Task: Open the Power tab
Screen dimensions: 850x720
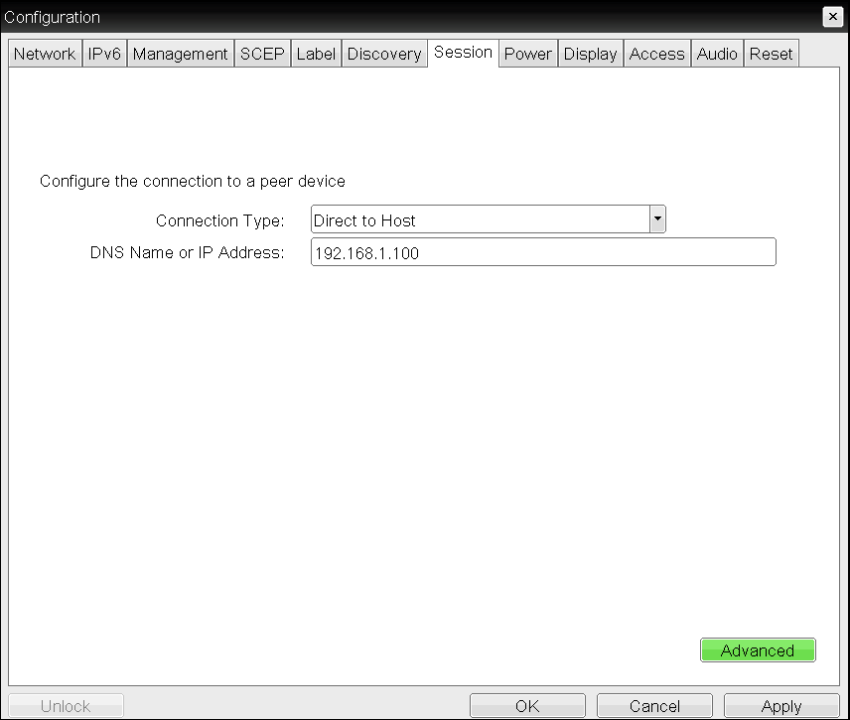Action: tap(528, 54)
